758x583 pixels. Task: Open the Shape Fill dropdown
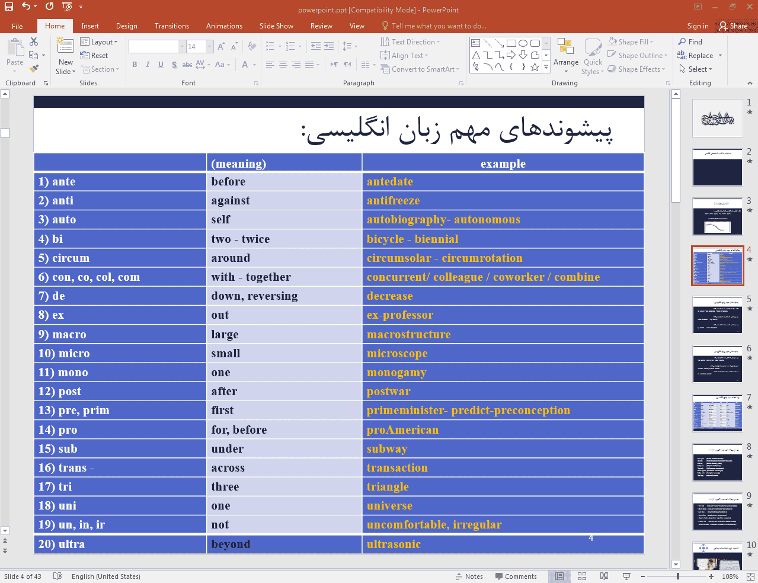tap(631, 42)
